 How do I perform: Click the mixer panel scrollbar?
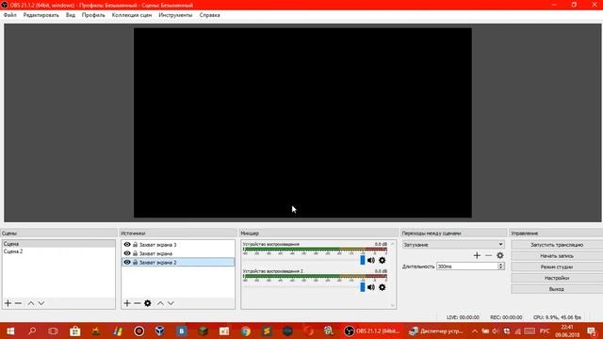point(392,274)
